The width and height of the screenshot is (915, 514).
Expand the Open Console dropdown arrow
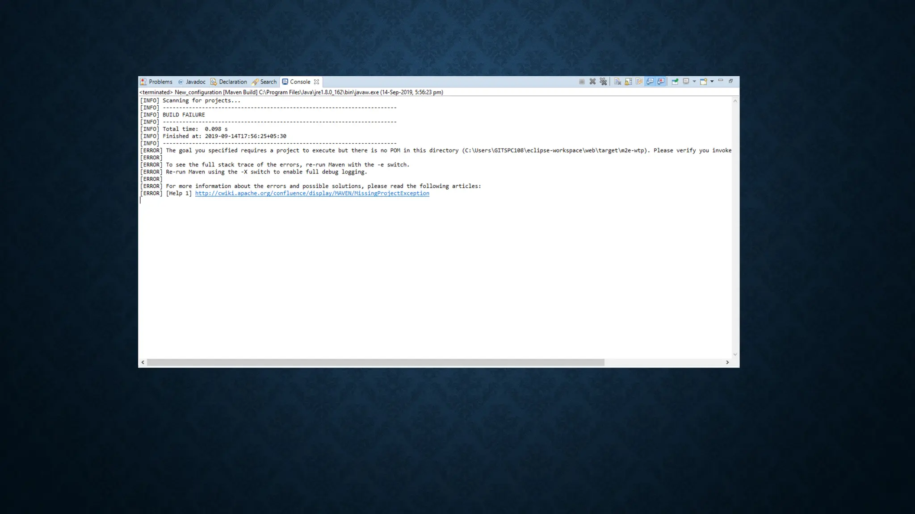[712, 82]
